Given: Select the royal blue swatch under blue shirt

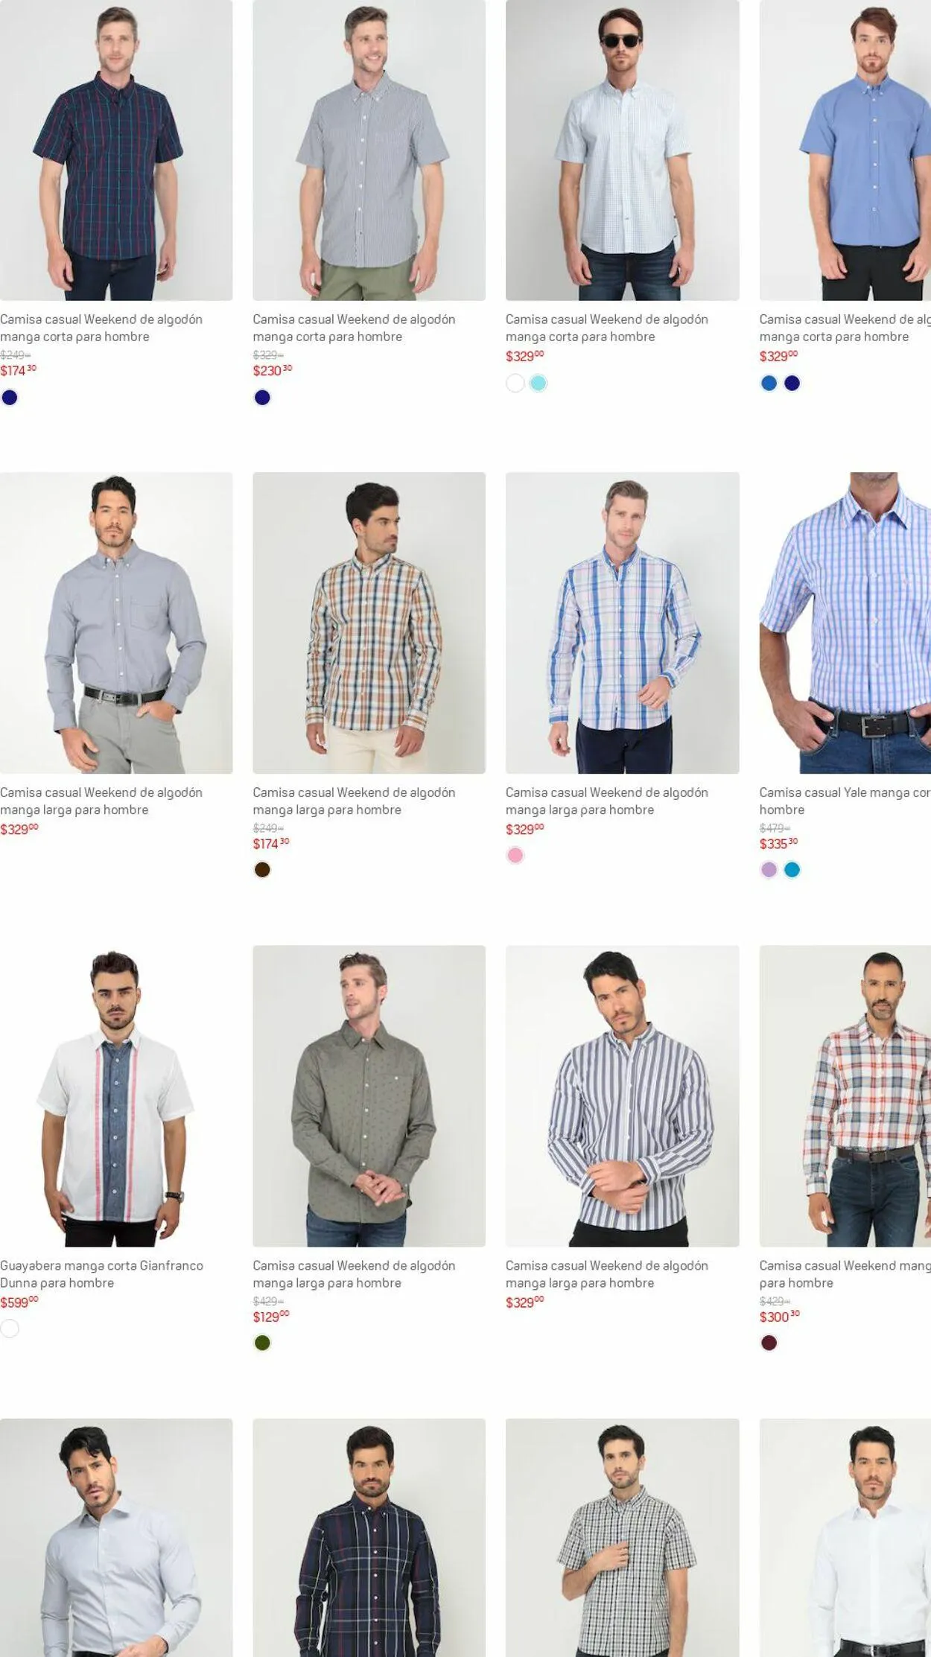Looking at the screenshot, I should click(769, 384).
